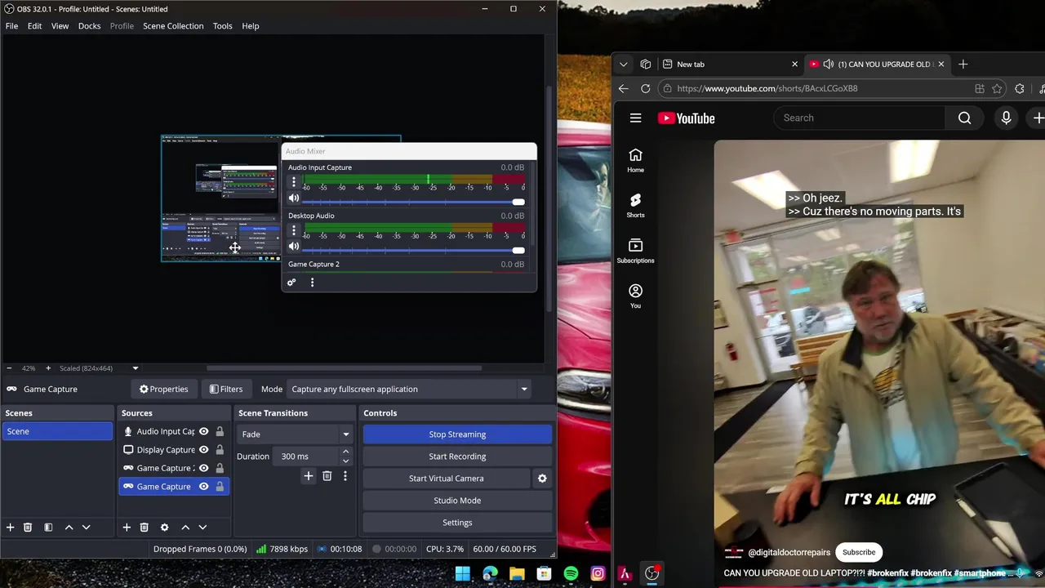
Task: Add a new source with plus icon
Action: [x=127, y=528]
